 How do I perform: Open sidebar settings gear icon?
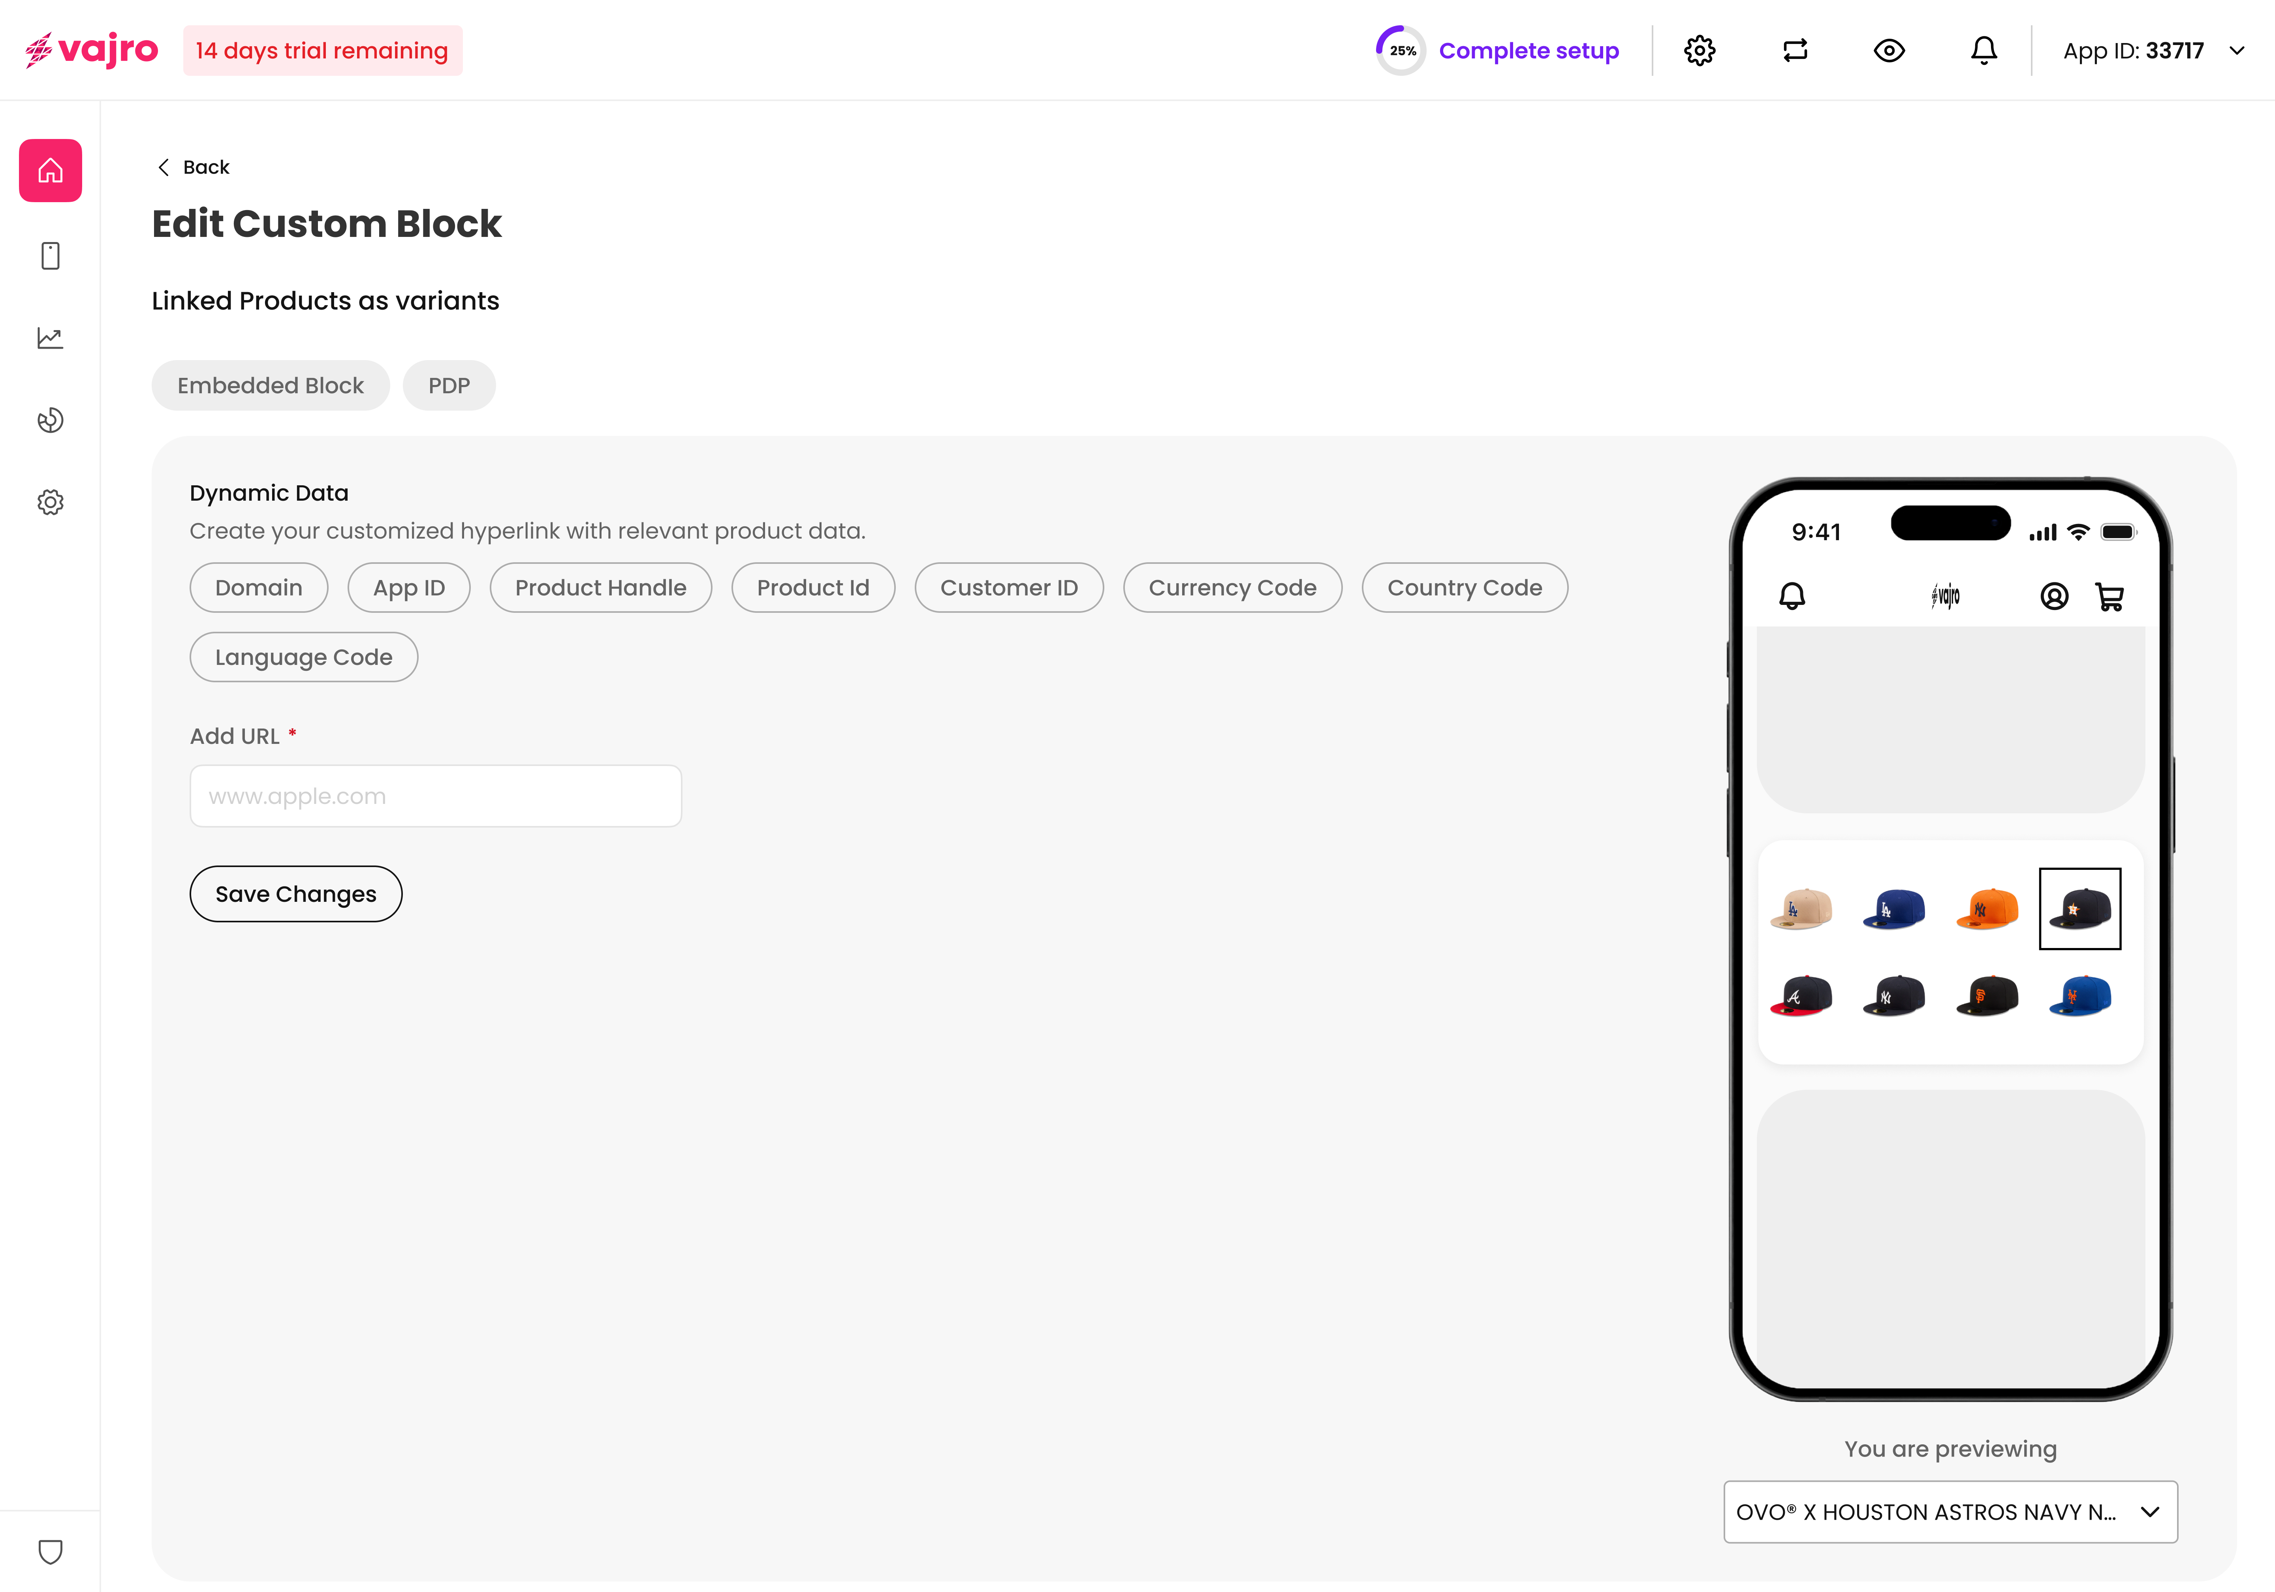tap(51, 502)
